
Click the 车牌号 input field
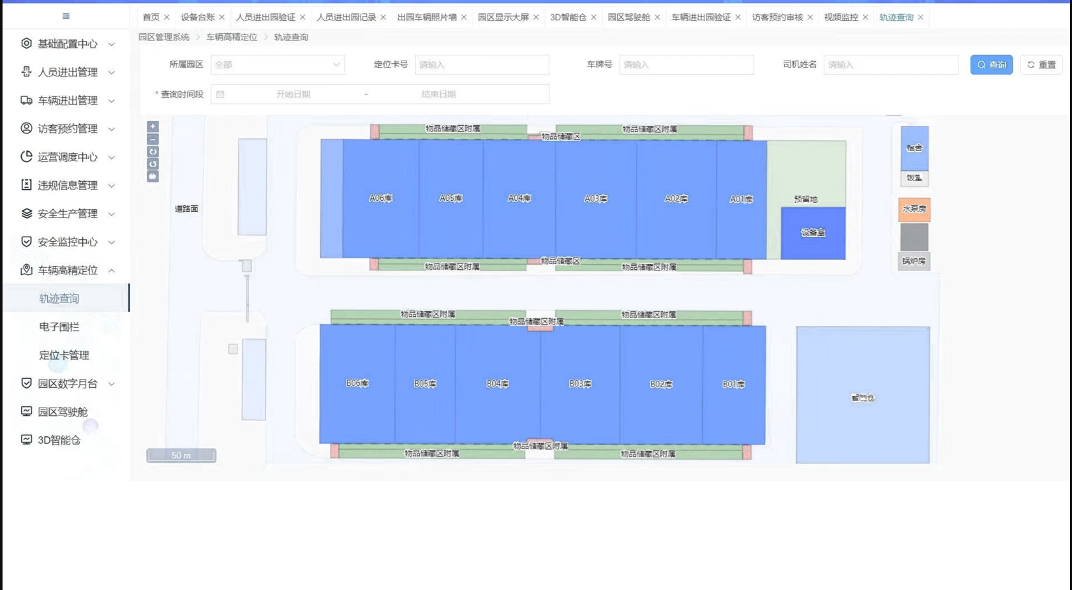(686, 64)
